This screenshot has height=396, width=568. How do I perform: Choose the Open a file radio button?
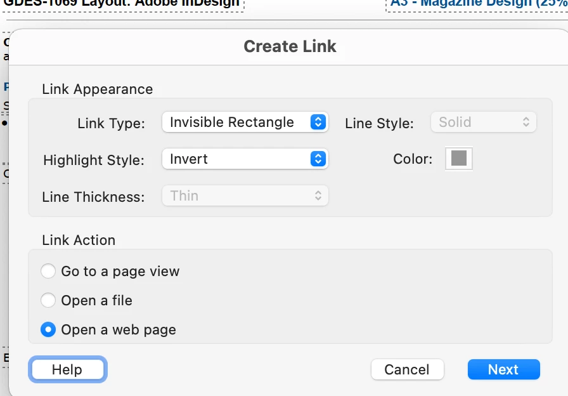coord(48,301)
